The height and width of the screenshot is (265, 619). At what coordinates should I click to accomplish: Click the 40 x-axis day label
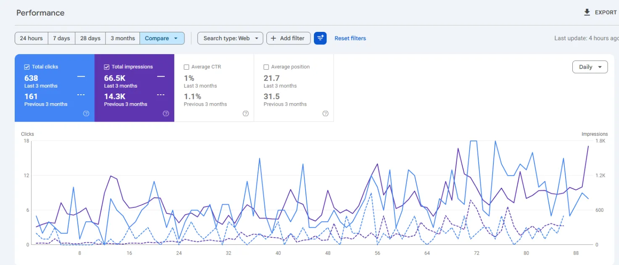pos(278,253)
